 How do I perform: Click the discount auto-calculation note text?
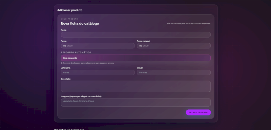point(87,63)
